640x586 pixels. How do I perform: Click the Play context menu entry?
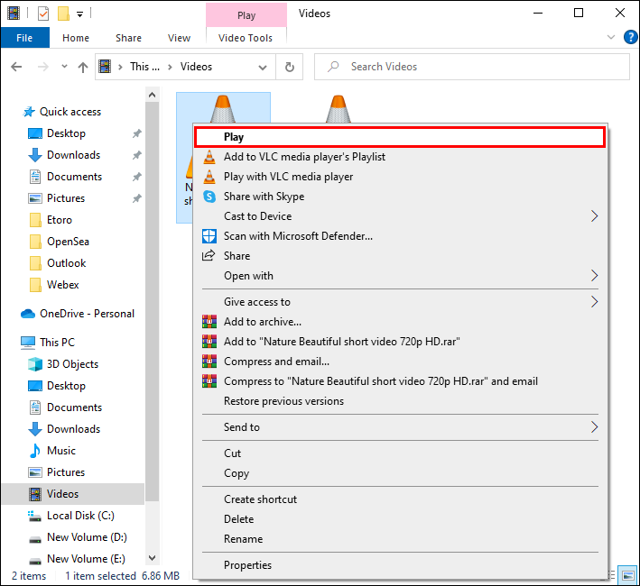[400, 137]
